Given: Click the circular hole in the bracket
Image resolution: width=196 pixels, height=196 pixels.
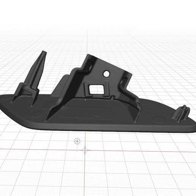Looking at the screenshot, I should [x=106, y=74].
